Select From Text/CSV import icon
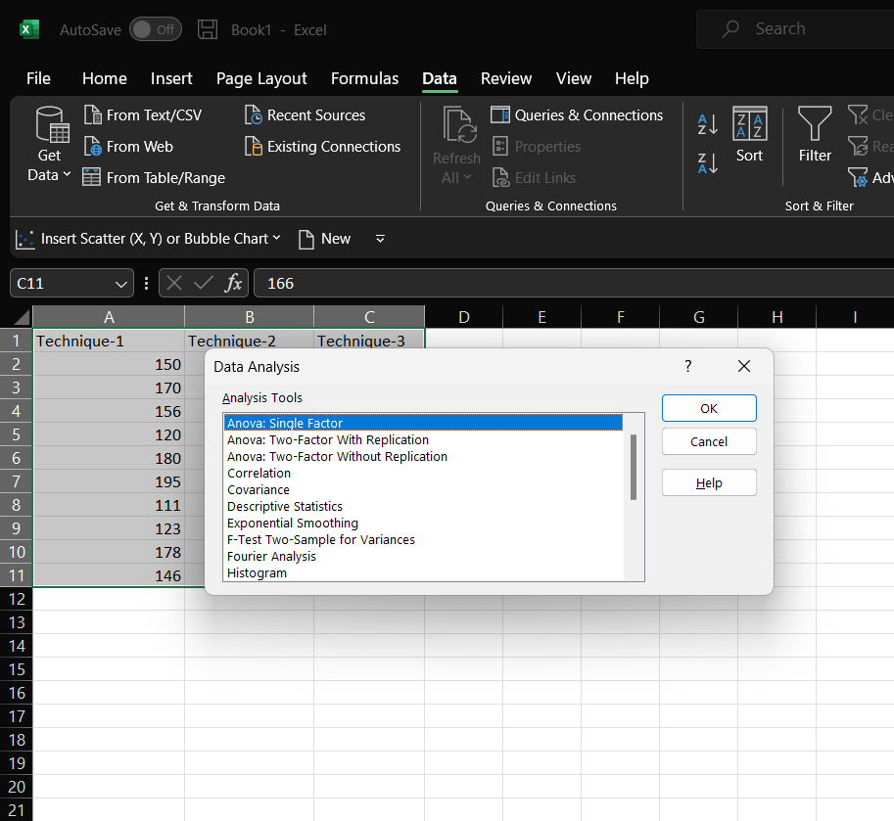The height and width of the screenshot is (821, 894). coord(93,115)
